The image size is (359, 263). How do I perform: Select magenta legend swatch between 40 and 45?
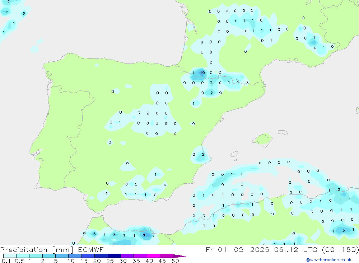point(153,256)
